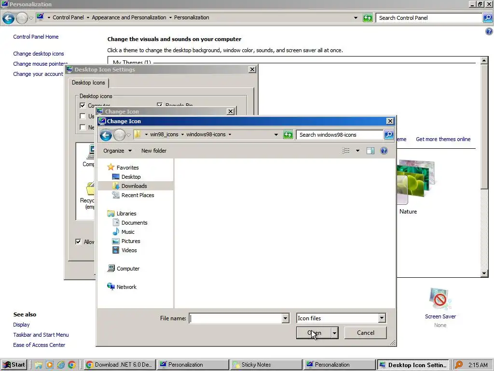Expand the arrow after windows98-icons breadcrumb
This screenshot has width=494, height=371.
tap(230, 134)
